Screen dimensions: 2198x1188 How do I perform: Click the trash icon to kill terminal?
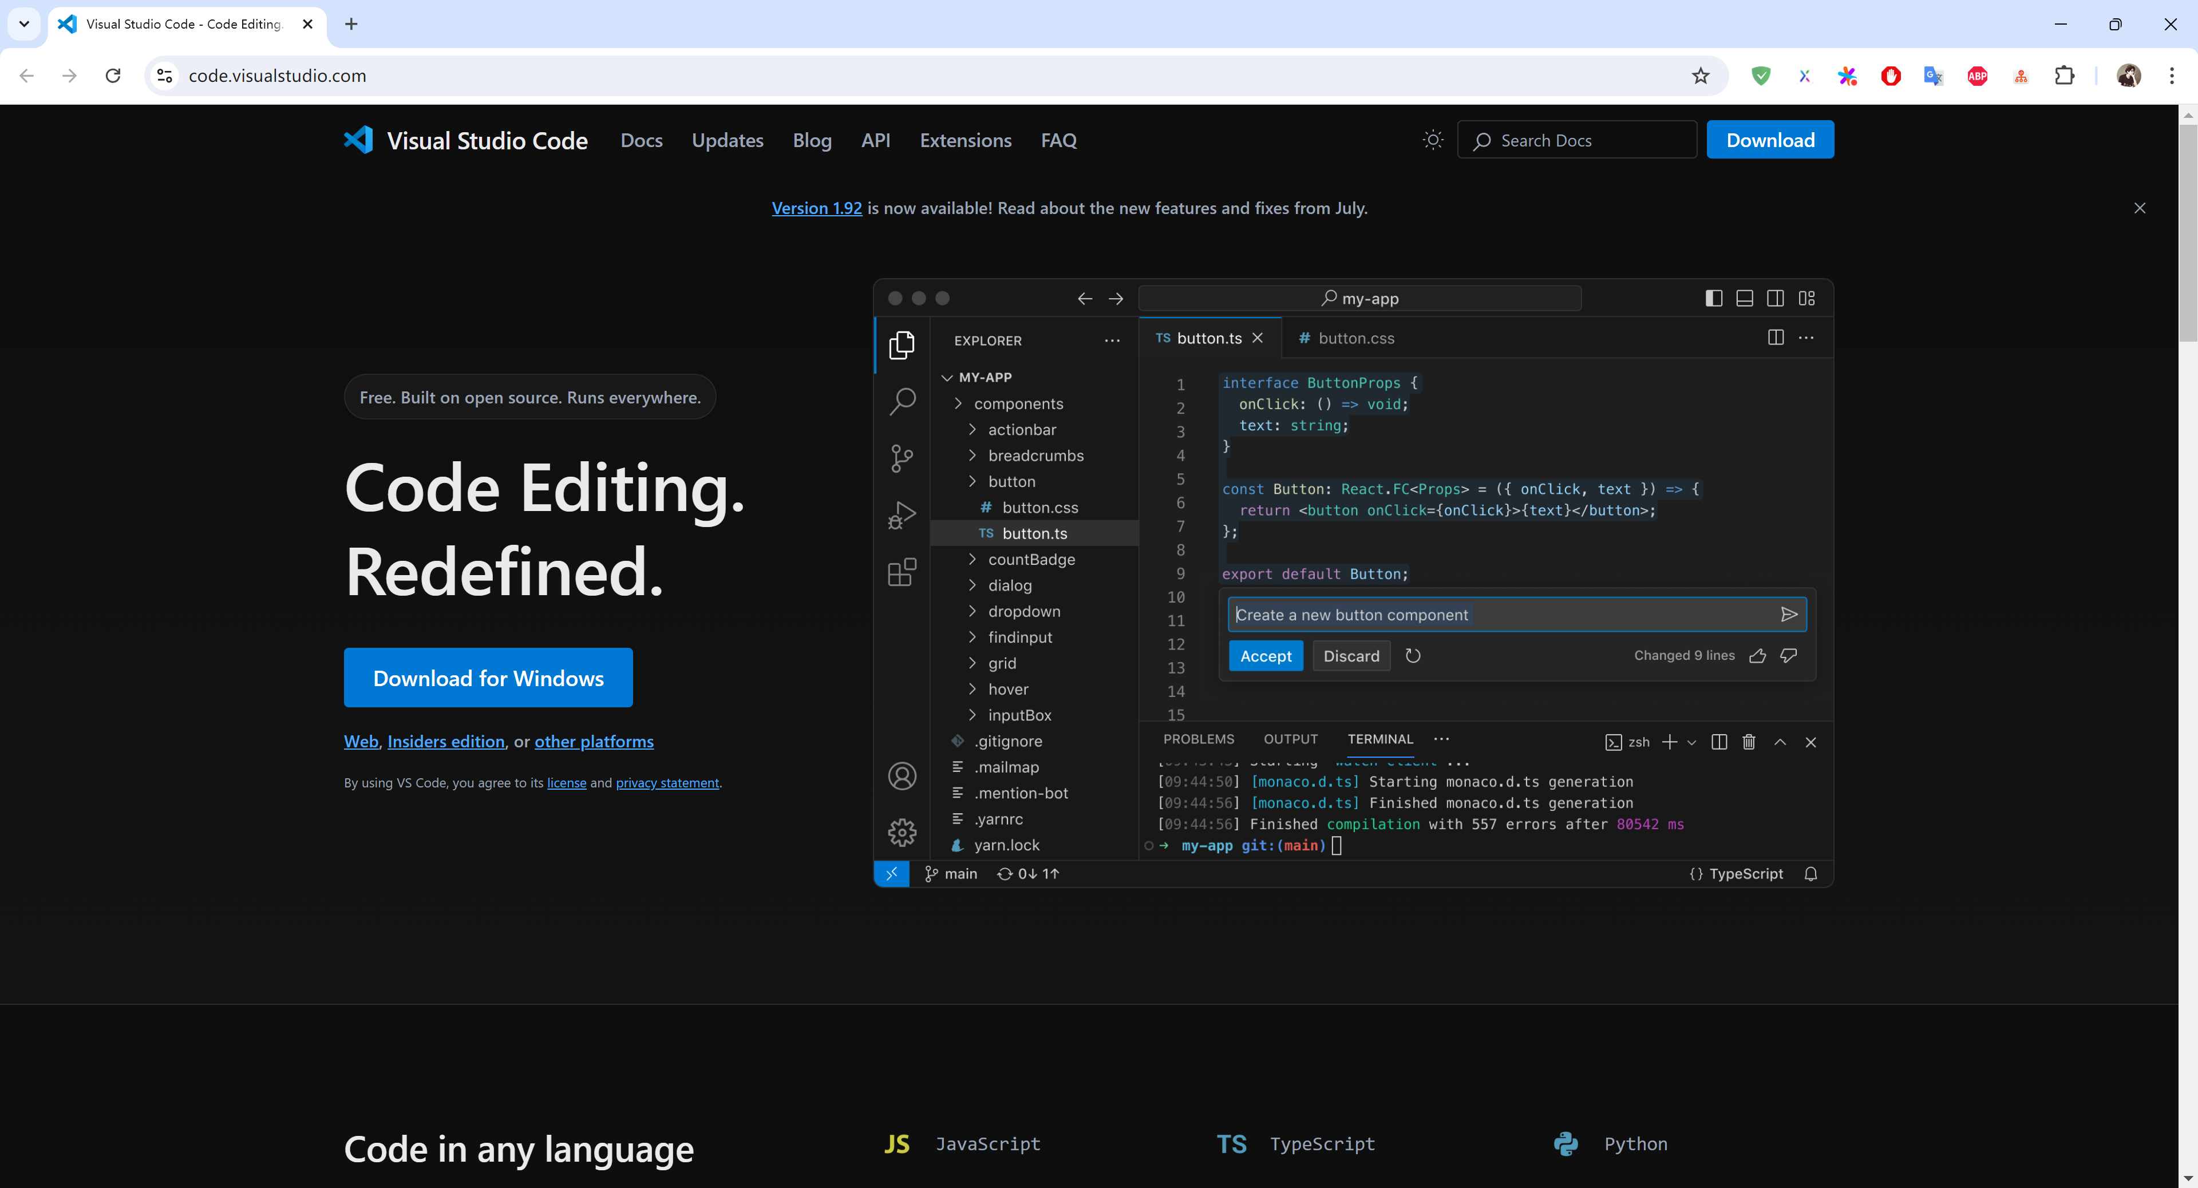click(x=1748, y=742)
